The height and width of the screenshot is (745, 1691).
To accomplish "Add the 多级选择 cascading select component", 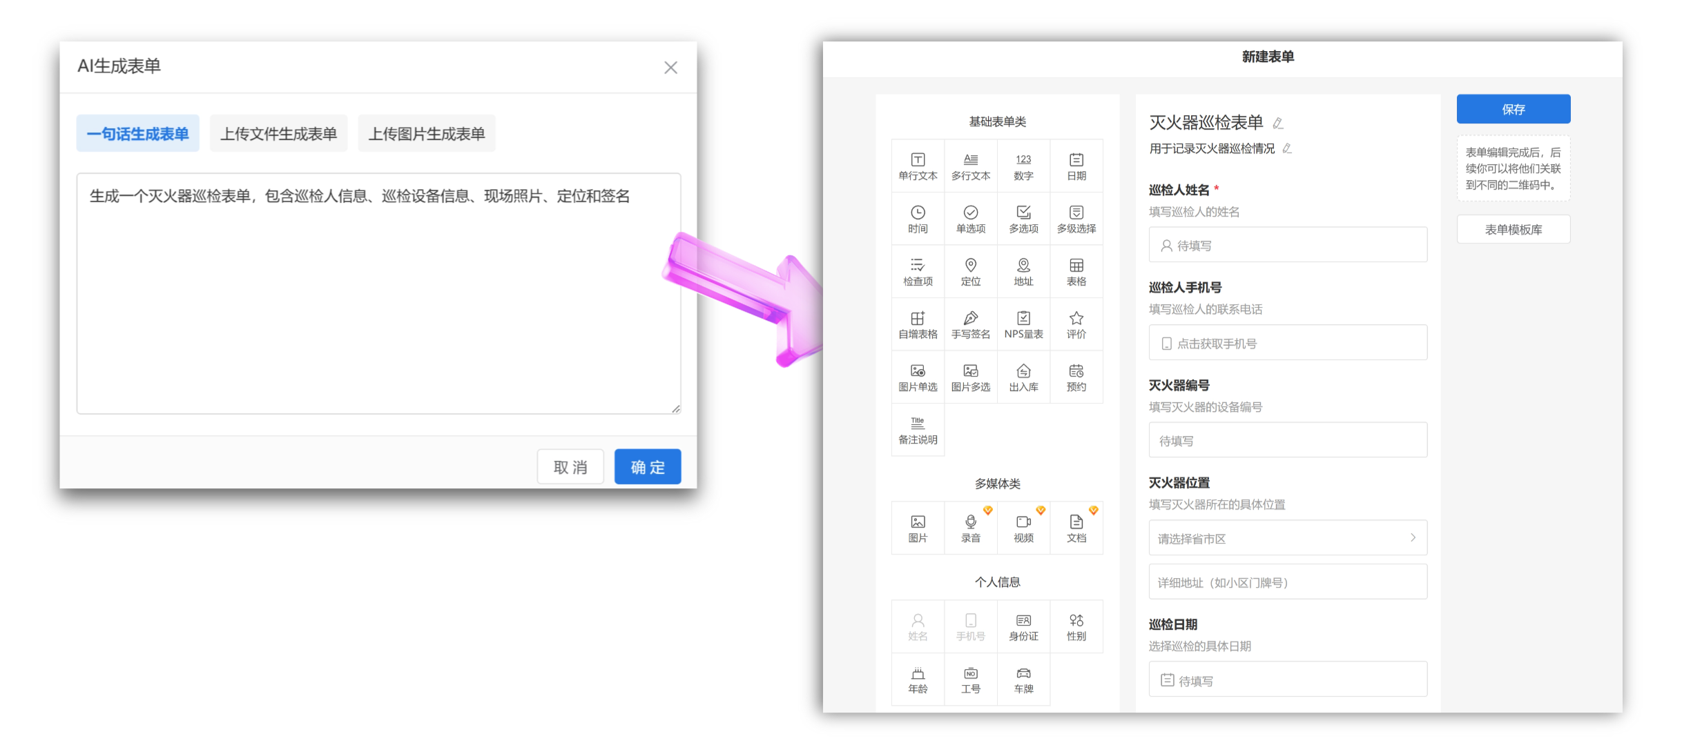I will [1076, 219].
